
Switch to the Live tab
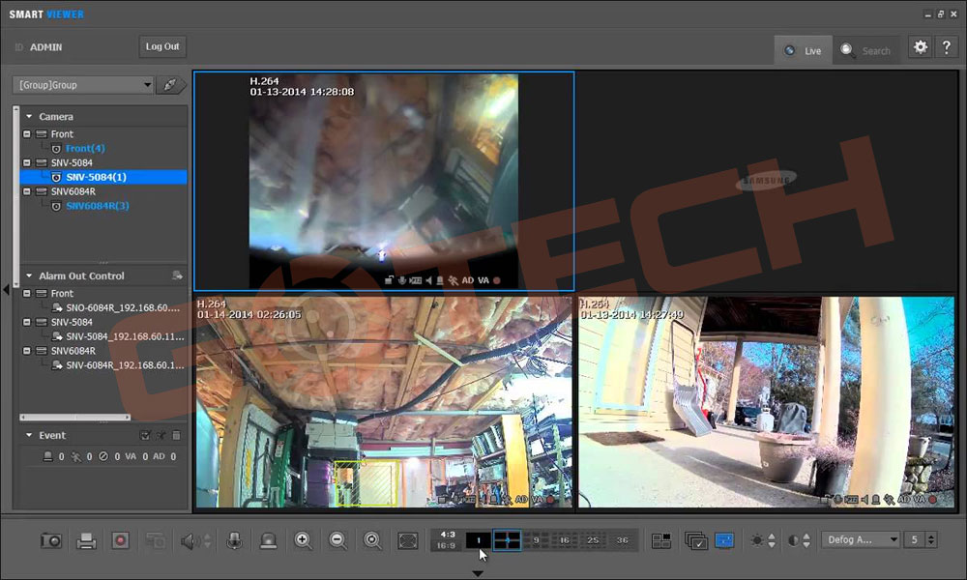point(804,50)
